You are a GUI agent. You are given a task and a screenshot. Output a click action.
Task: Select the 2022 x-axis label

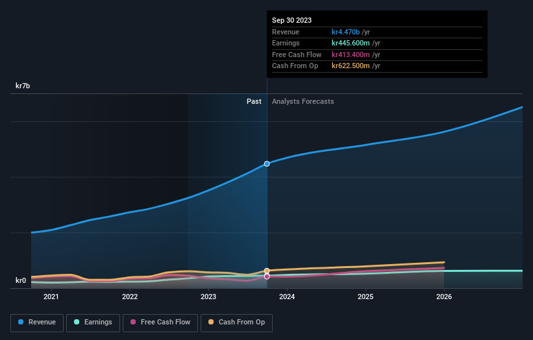click(130, 297)
